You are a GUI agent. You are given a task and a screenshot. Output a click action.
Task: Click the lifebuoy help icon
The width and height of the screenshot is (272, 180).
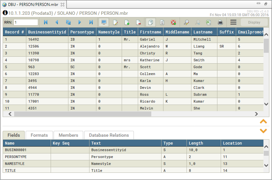pos(173,22)
